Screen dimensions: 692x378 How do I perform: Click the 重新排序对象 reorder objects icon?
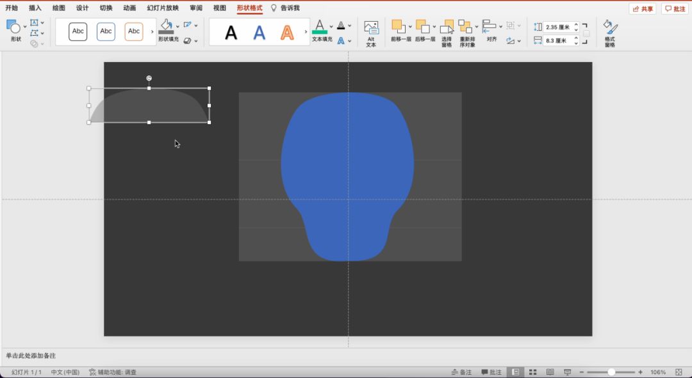point(465,26)
